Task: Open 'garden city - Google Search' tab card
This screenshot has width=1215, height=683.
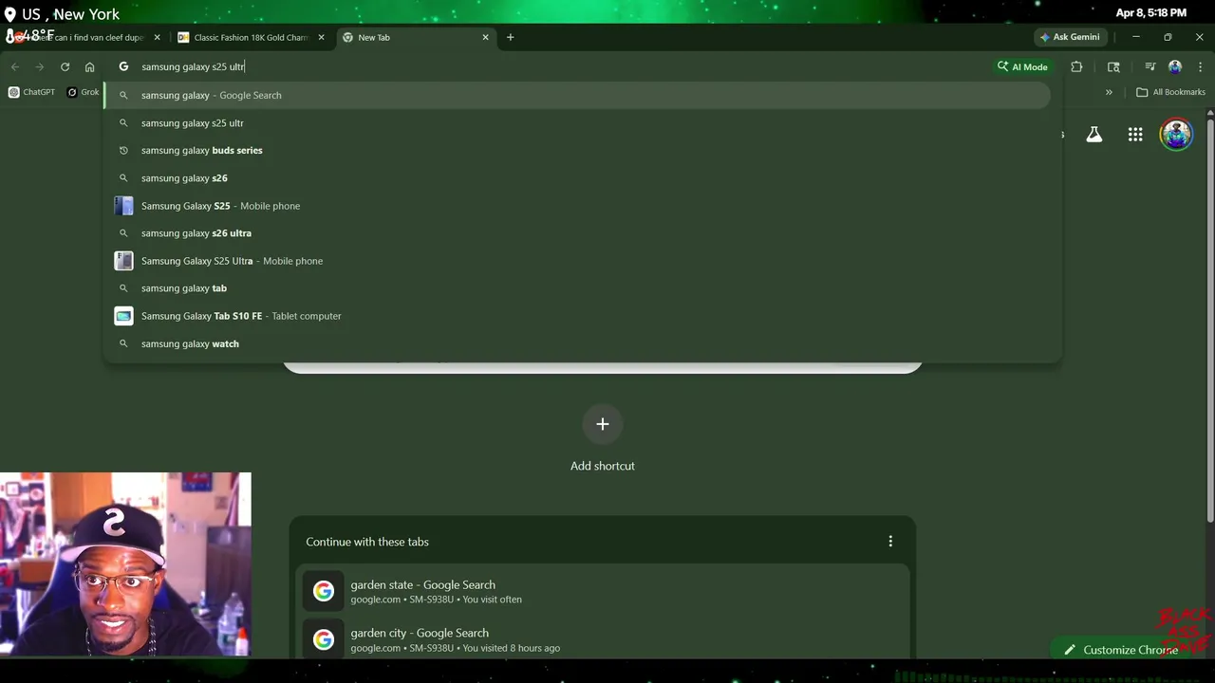Action: (x=602, y=639)
